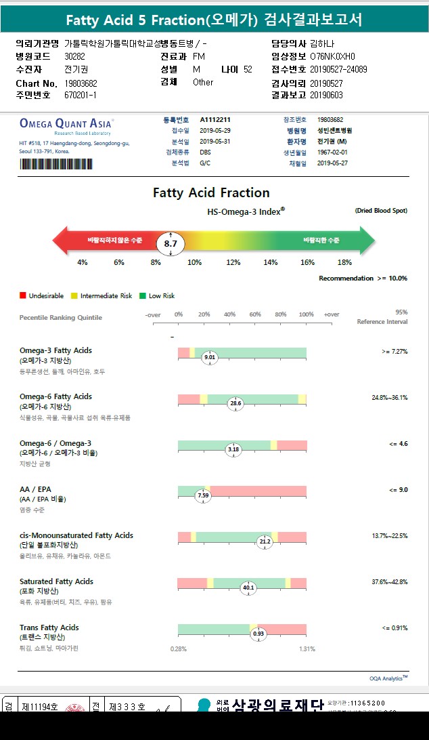429x740 pixels.
Task: Click the 28.6 Omega-6 Fatty Acids marker
Action: click(x=235, y=403)
